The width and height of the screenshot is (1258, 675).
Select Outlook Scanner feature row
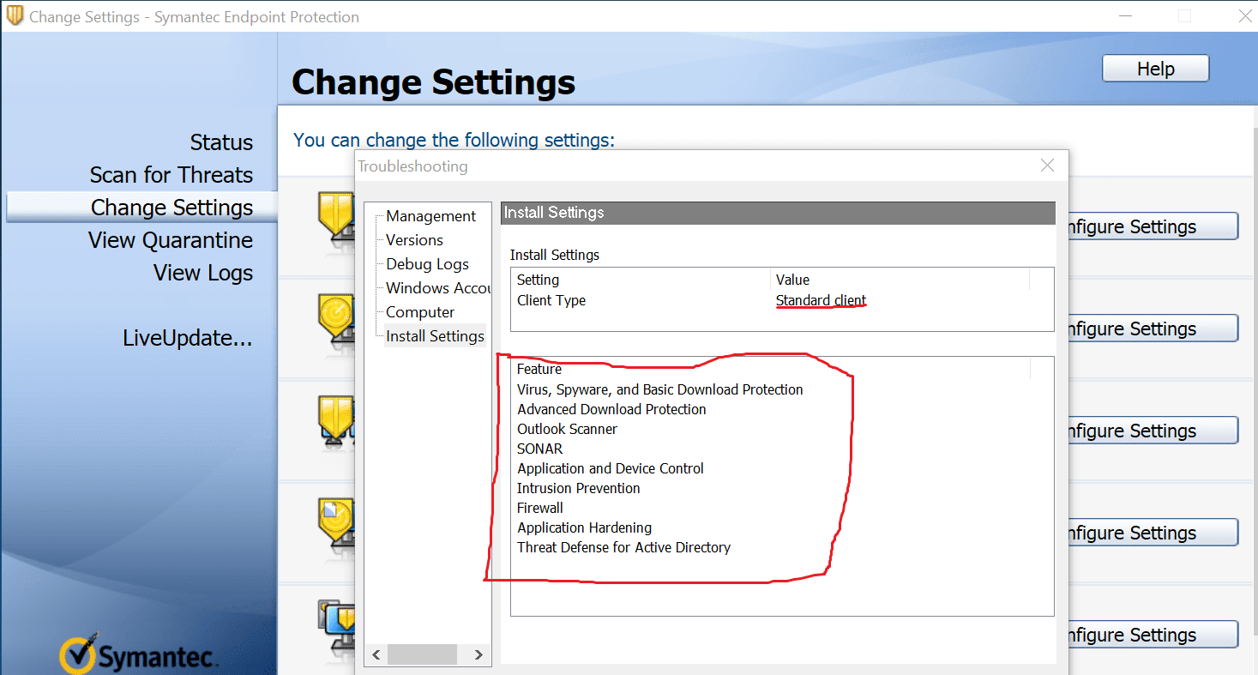(567, 429)
